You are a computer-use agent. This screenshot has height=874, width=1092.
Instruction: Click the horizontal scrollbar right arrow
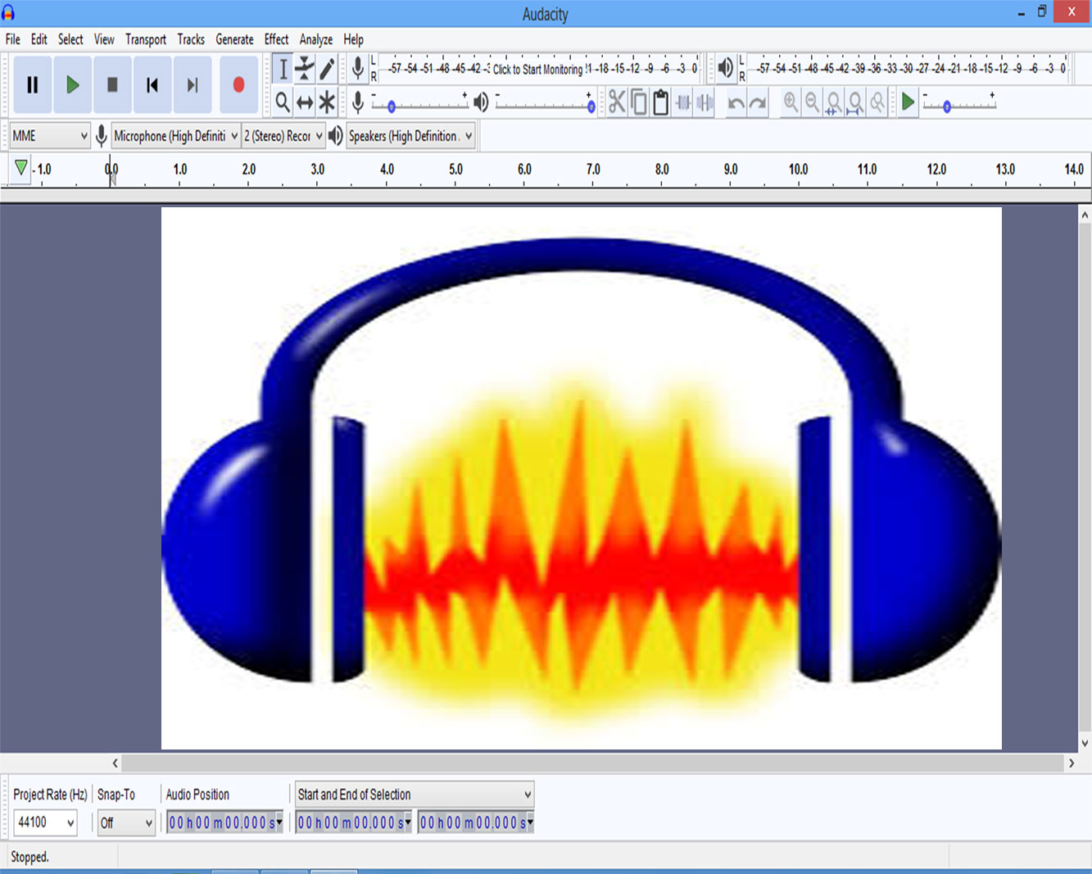click(1072, 763)
